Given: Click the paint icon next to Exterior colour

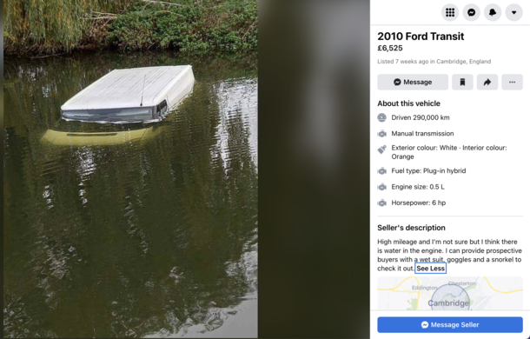Looking at the screenshot, I should click(x=382, y=150).
